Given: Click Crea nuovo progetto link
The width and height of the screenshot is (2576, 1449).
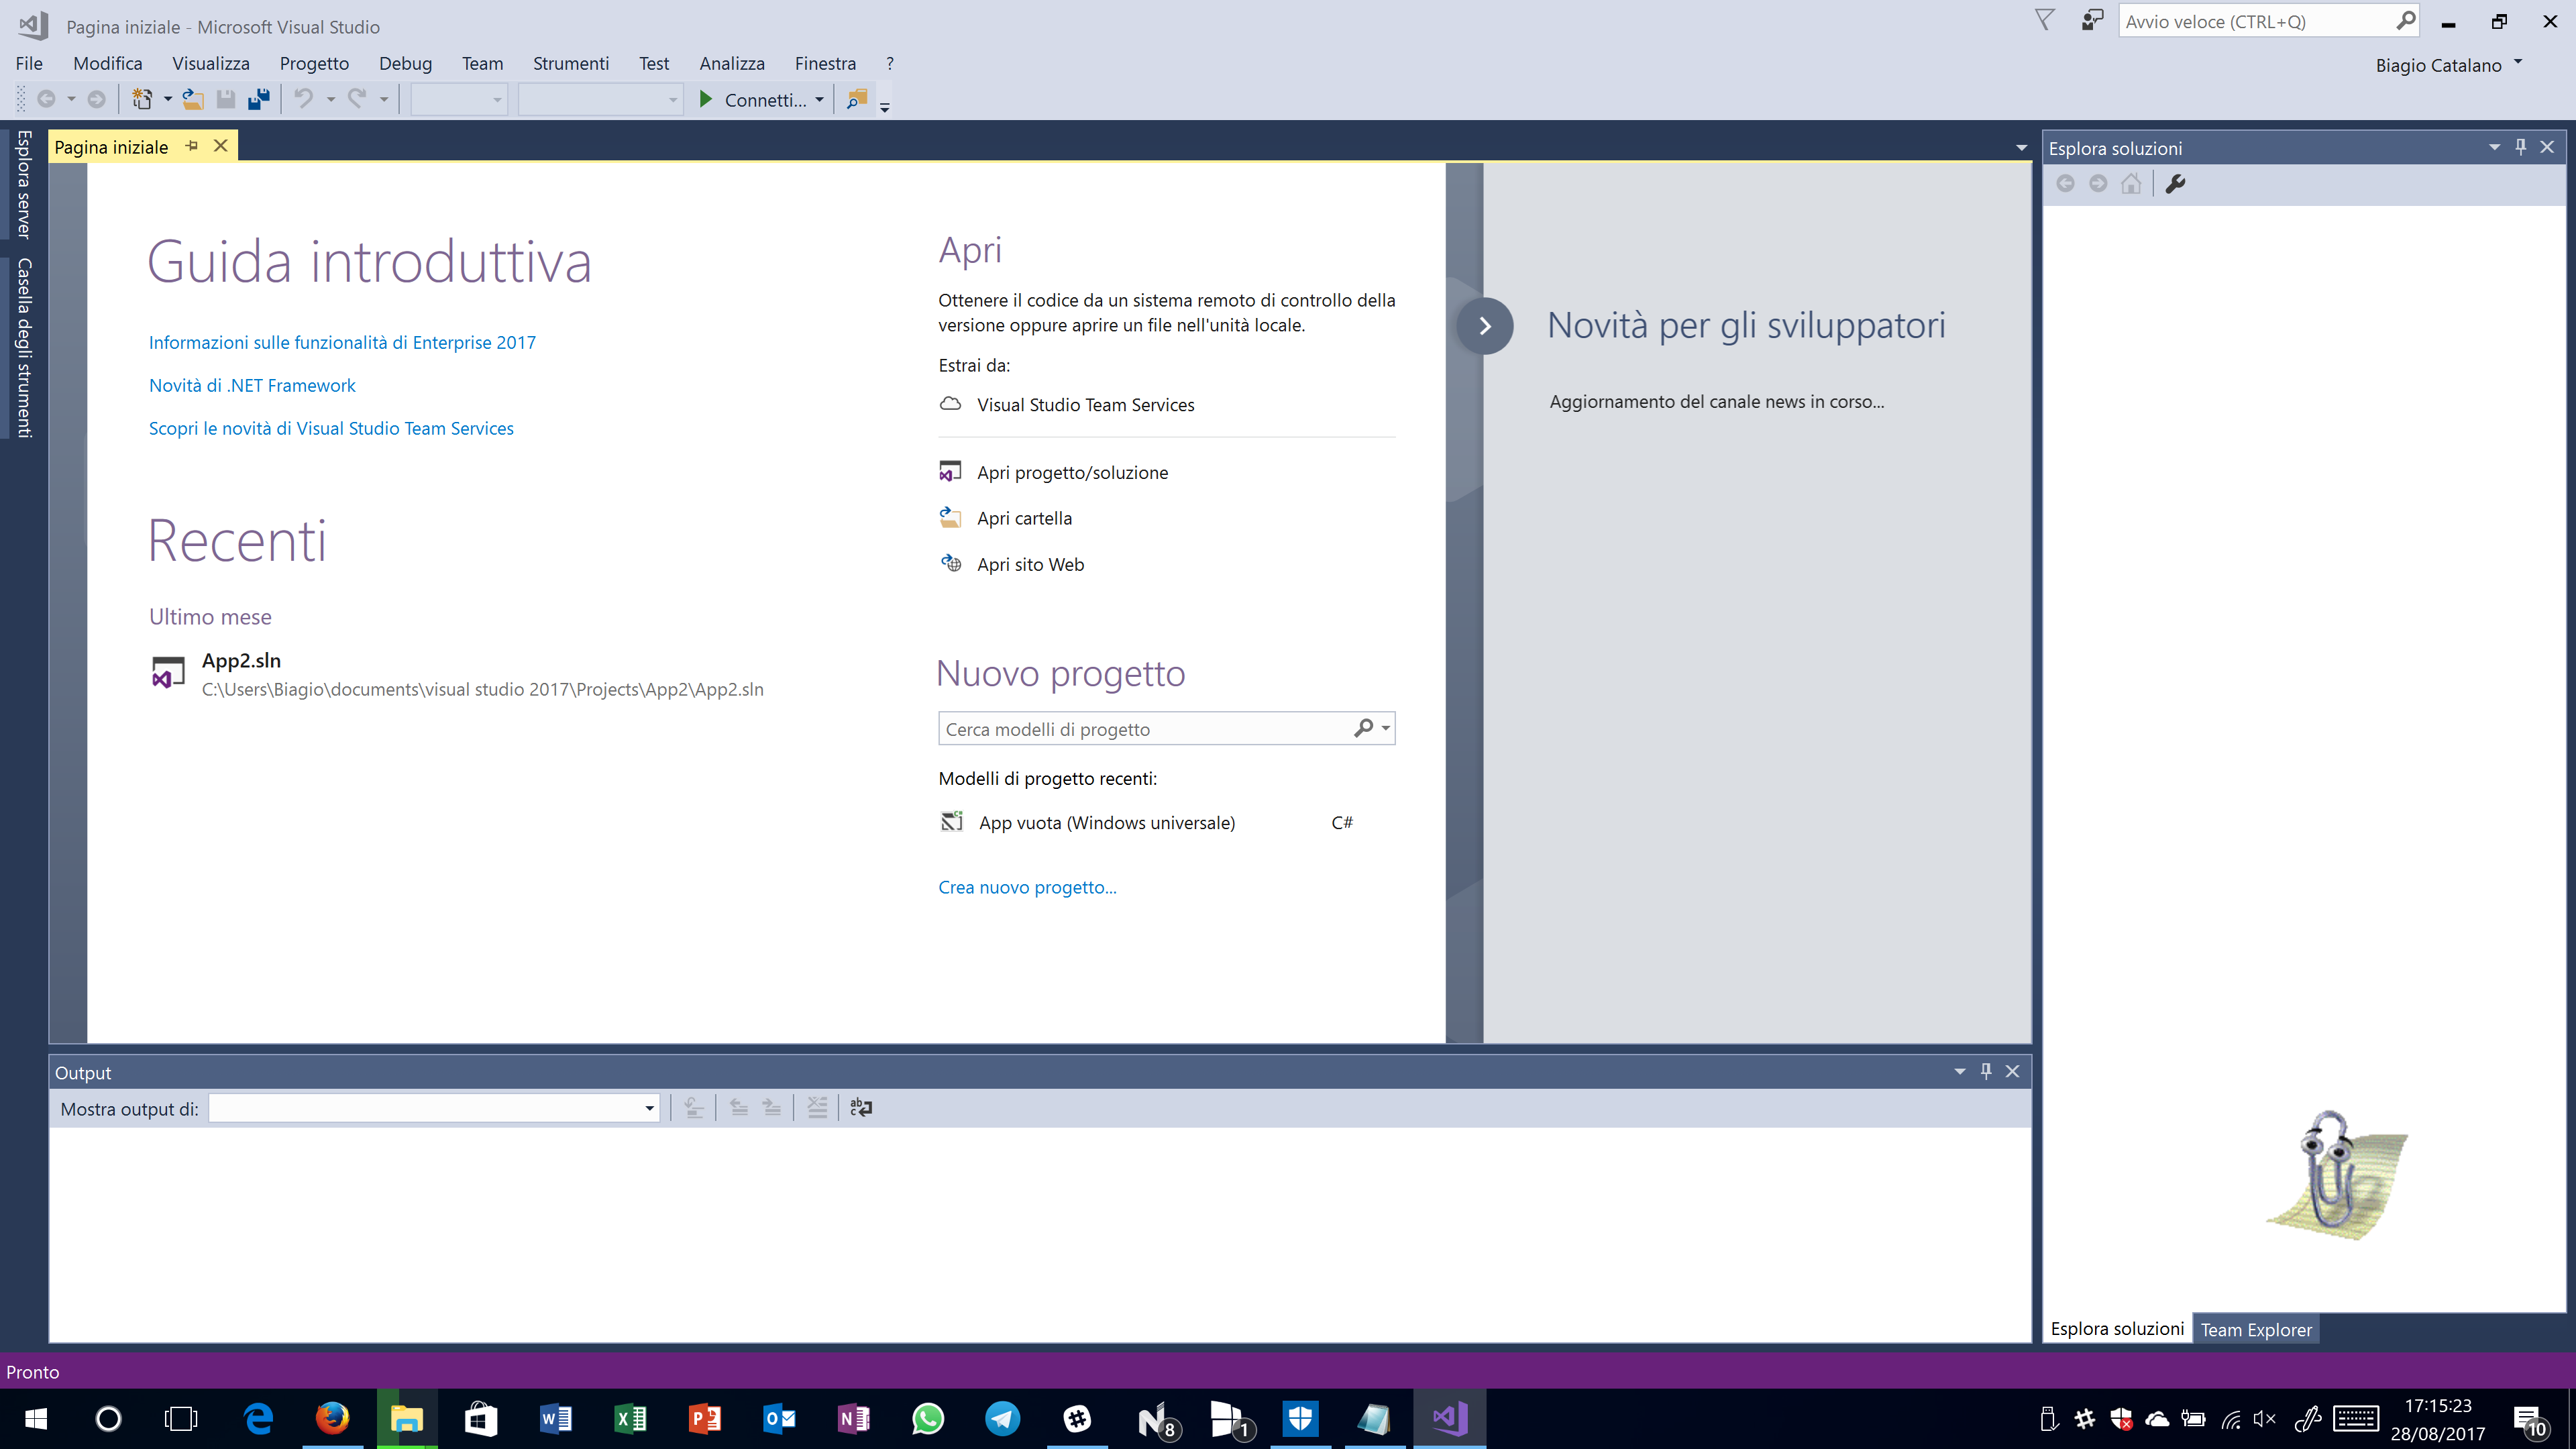Looking at the screenshot, I should tap(1027, 887).
